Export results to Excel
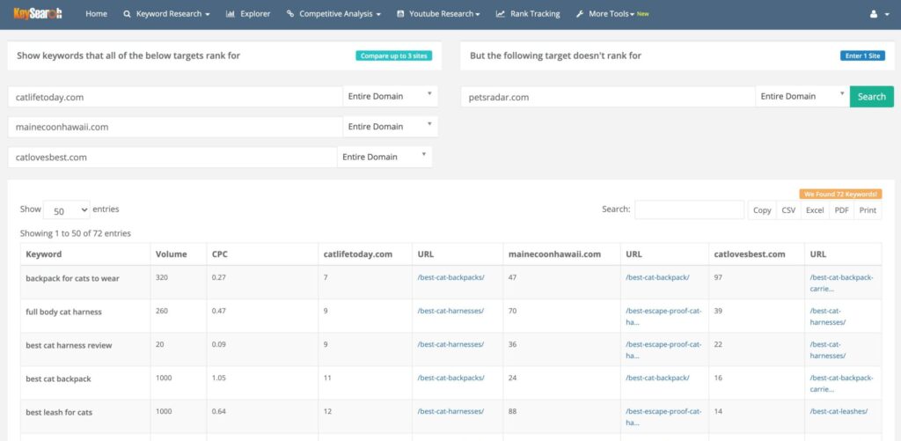 pos(815,210)
